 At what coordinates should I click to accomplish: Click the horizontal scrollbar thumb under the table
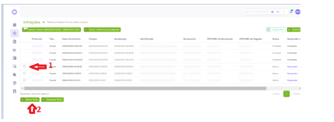[x=145, y=88]
